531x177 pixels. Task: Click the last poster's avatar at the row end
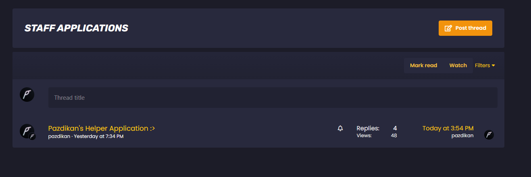pos(489,135)
